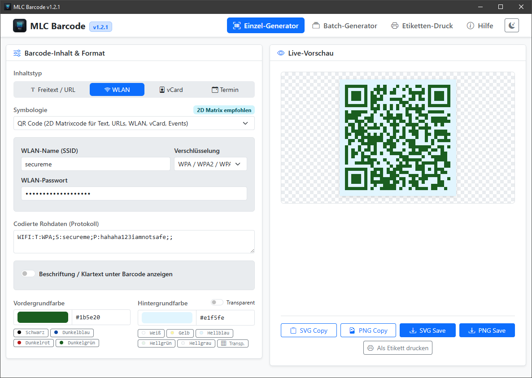
Task: Open the Etiketten-Druck tab
Action: point(422,26)
